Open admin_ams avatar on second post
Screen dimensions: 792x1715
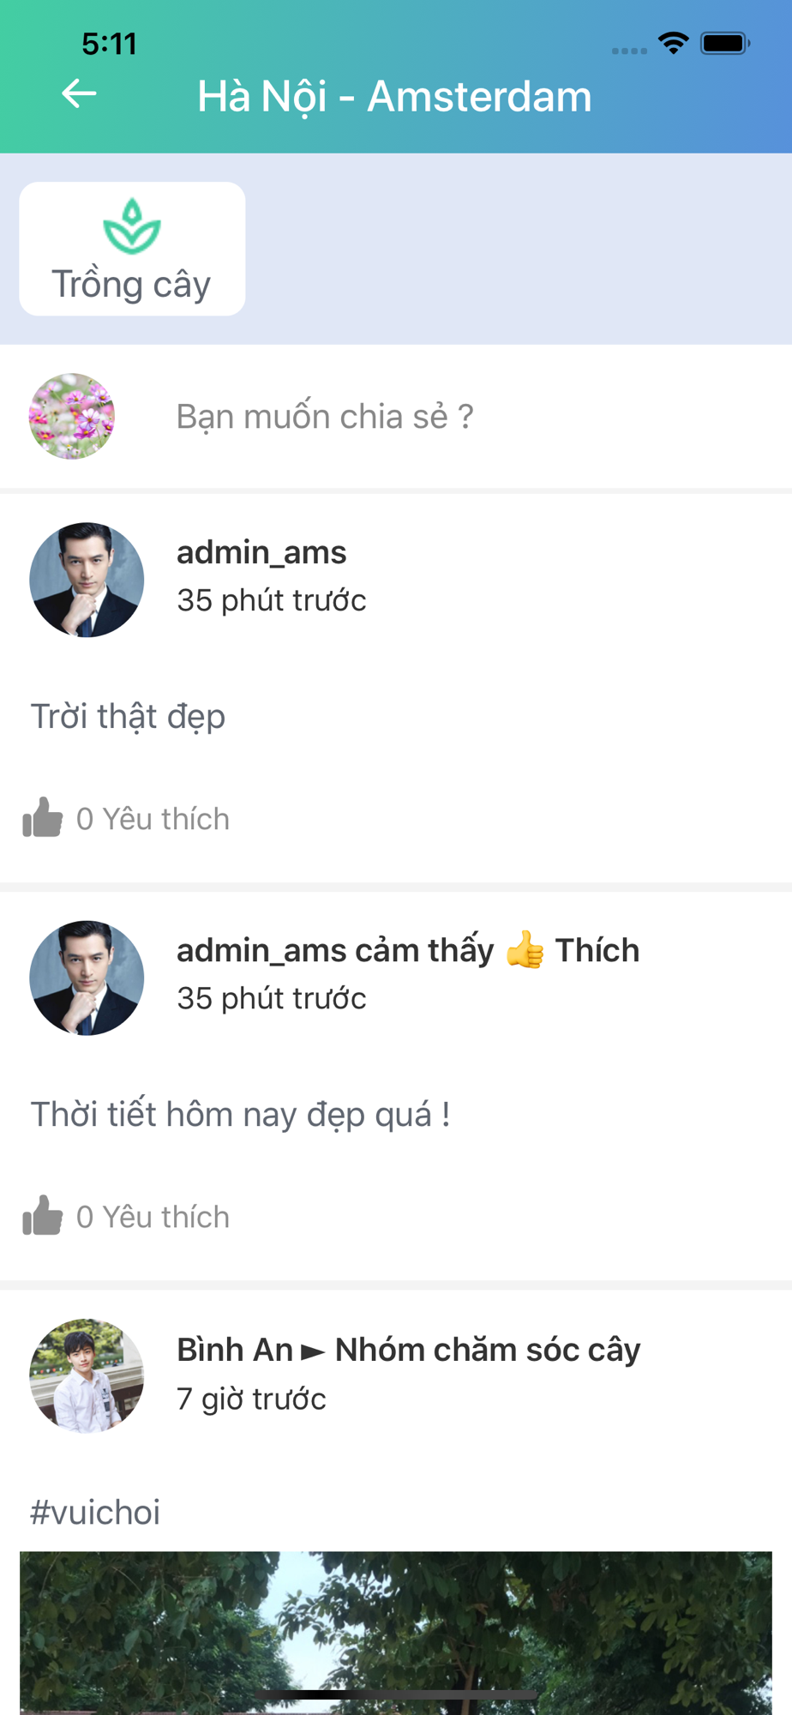coord(87,978)
